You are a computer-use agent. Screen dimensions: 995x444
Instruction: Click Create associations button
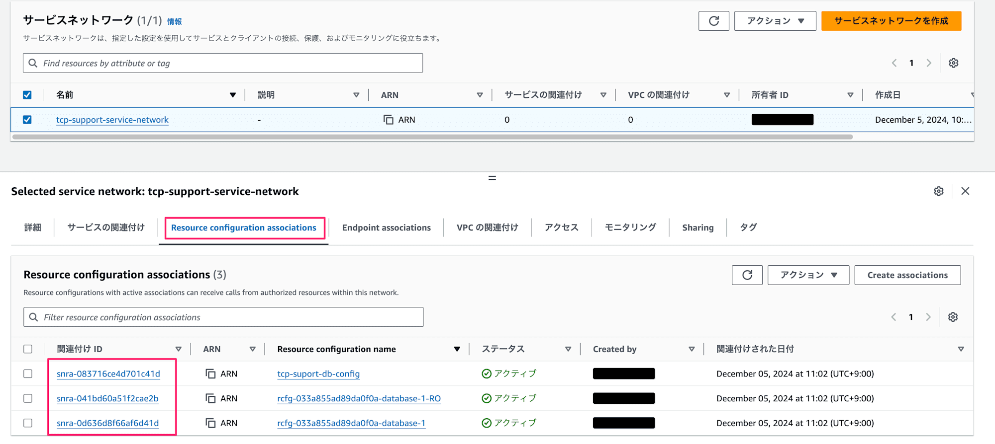pyautogui.click(x=907, y=275)
